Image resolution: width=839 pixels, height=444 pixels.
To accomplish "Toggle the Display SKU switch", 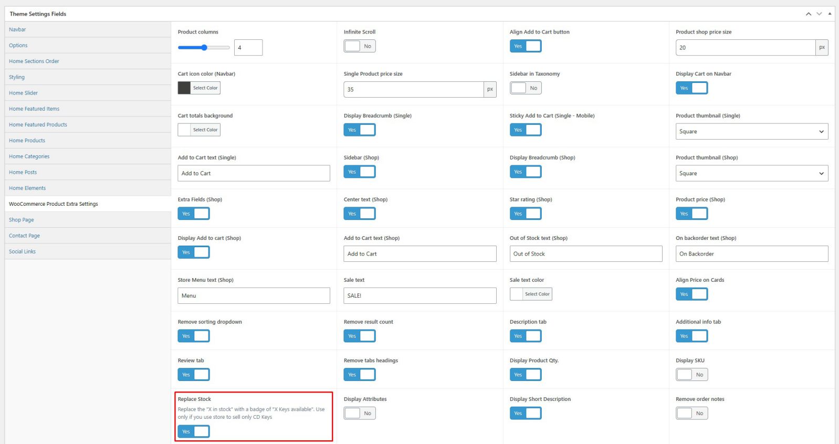I will click(692, 375).
